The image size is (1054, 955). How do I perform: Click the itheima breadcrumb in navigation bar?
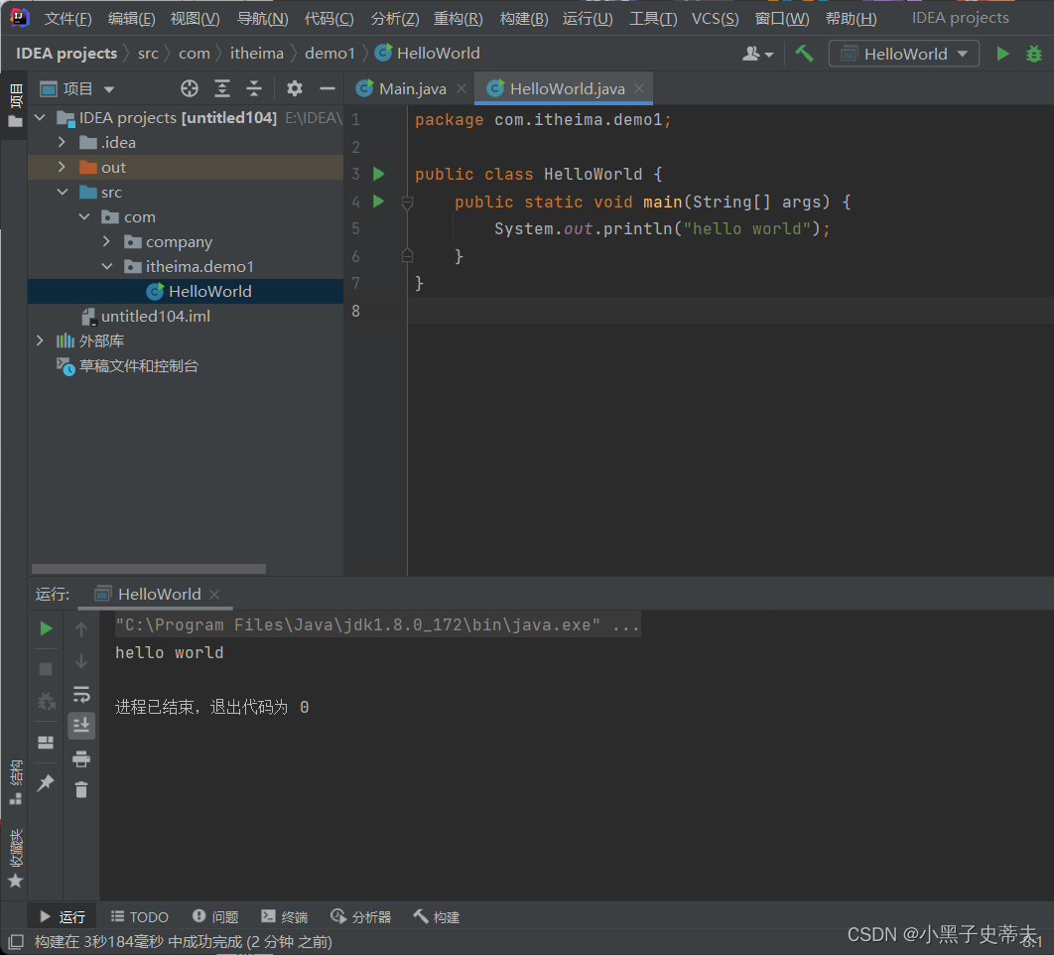257,54
